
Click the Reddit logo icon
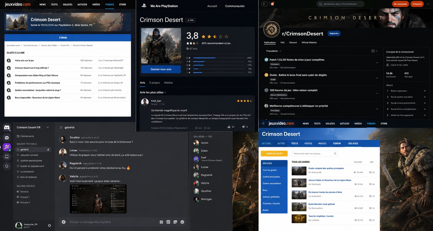[x=272, y=4]
